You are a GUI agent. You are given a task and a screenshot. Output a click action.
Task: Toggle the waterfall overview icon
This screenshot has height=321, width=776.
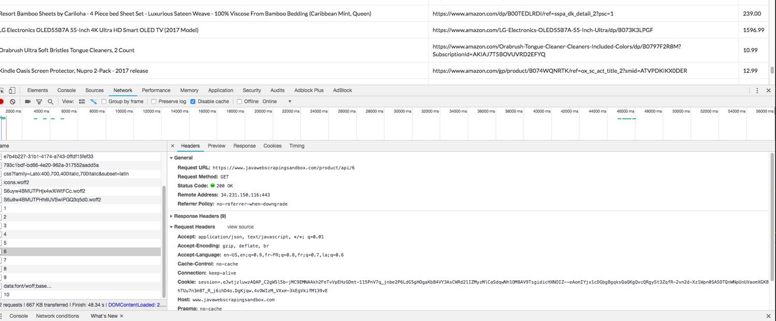pos(94,102)
